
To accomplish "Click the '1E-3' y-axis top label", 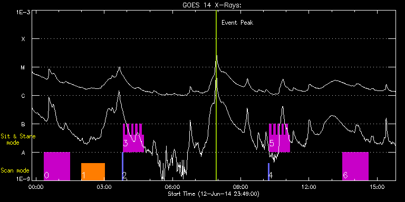I will (x=24, y=12).
